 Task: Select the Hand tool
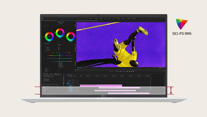(x=64, y=84)
